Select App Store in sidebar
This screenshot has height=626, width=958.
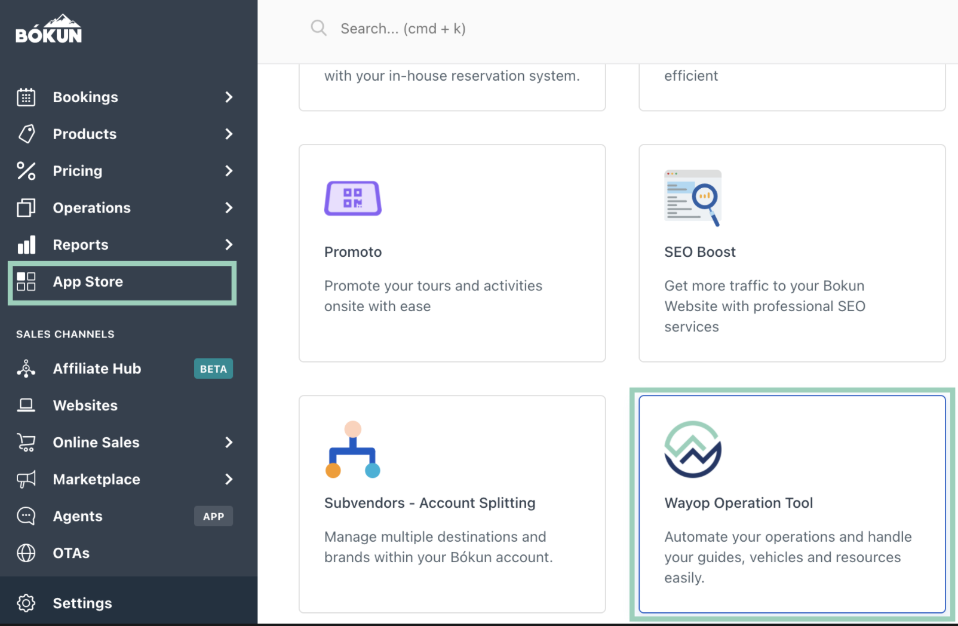pos(122,282)
